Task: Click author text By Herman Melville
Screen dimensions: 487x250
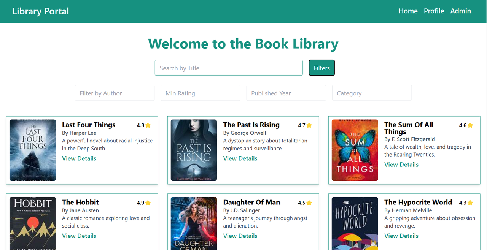Action: [408, 211]
